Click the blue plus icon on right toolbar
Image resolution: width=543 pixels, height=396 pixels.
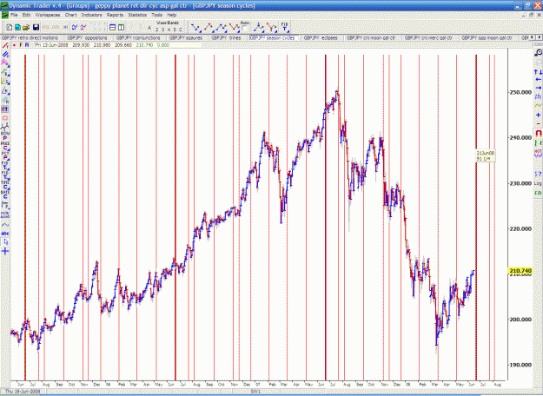[538, 115]
